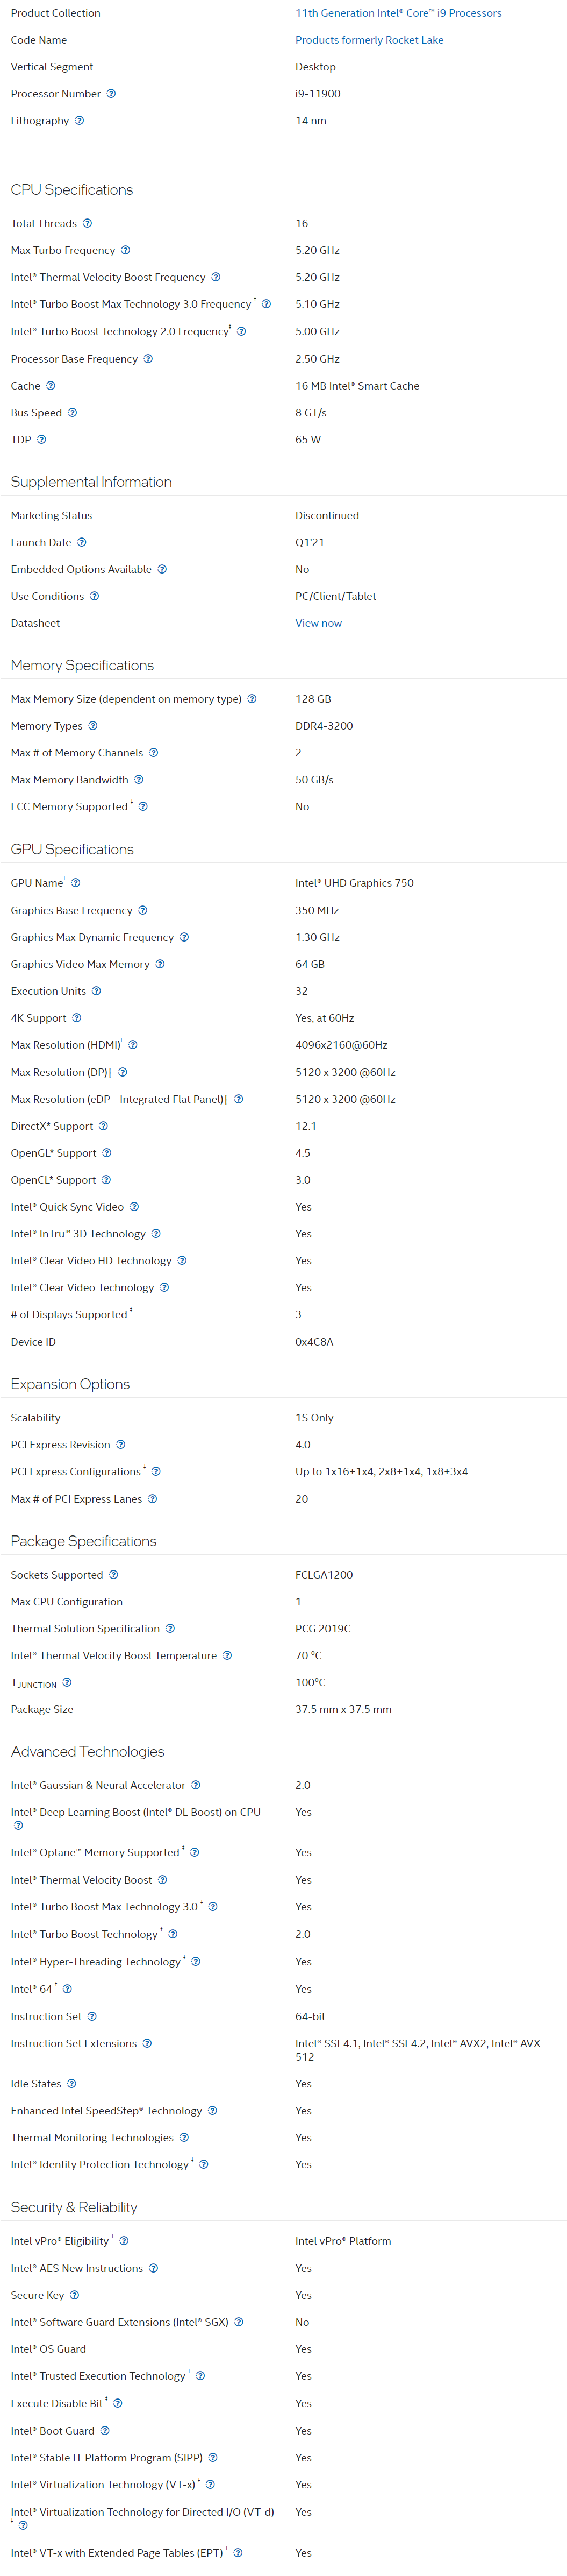The width and height of the screenshot is (567, 2576).
Task: Open the info icon for Instruction Set Extensions
Action: [x=148, y=2043]
